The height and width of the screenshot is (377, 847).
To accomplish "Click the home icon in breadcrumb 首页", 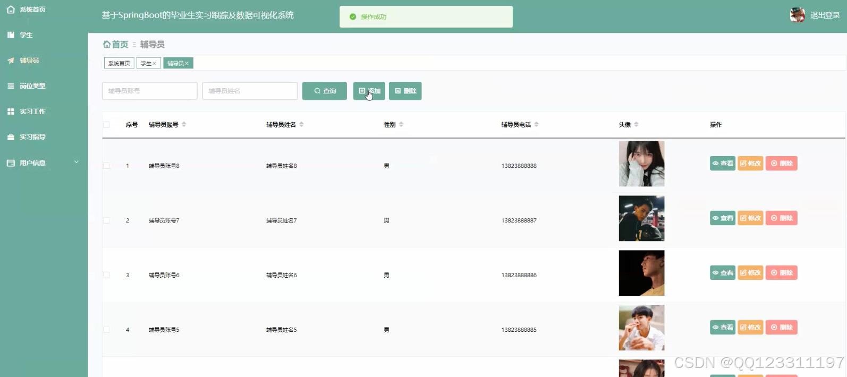I will pos(107,44).
